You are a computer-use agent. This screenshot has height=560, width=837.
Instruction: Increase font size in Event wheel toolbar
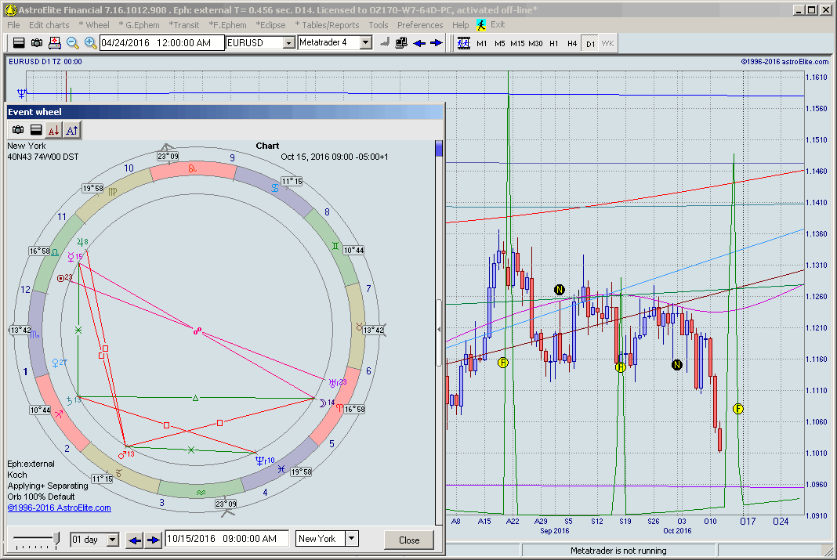[71, 130]
